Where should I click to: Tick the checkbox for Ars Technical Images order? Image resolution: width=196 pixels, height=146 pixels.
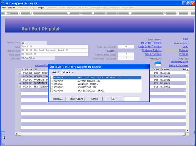pyautogui.click(x=52, y=90)
